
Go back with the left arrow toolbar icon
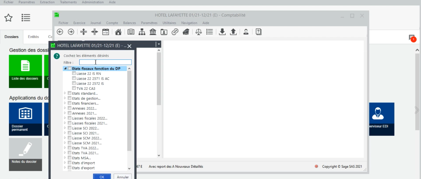point(60,32)
